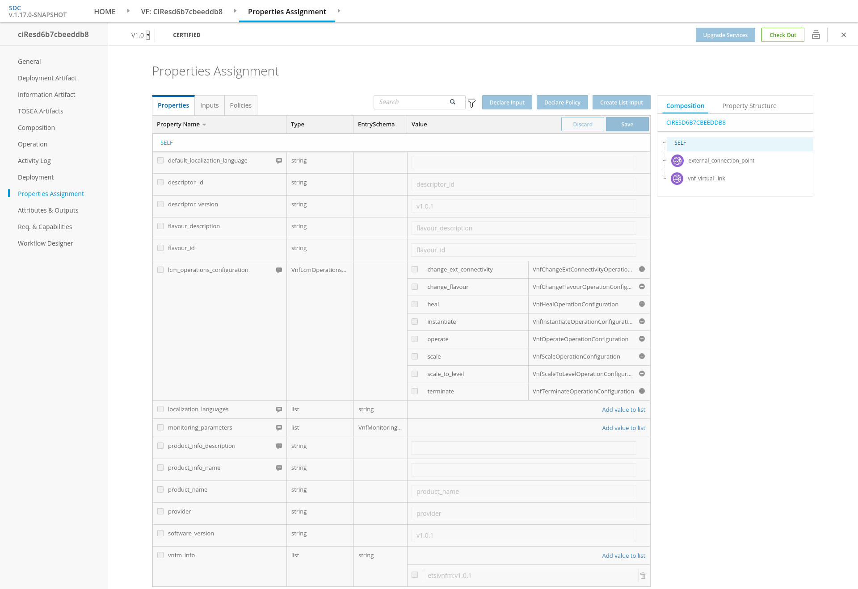Tick flavour_description checkbox
Screen dimensions: 858x589
[160, 226]
